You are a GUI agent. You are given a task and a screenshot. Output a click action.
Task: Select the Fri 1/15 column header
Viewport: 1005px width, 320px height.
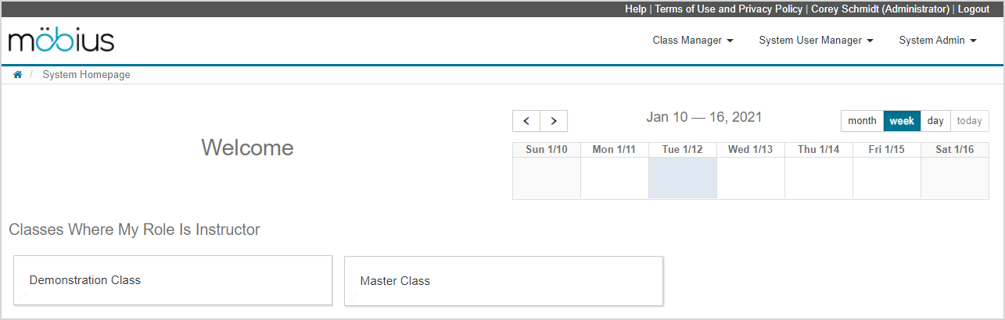[886, 149]
